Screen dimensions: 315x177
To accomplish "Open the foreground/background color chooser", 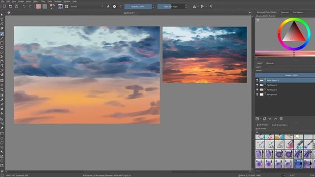I will [x=52, y=6].
